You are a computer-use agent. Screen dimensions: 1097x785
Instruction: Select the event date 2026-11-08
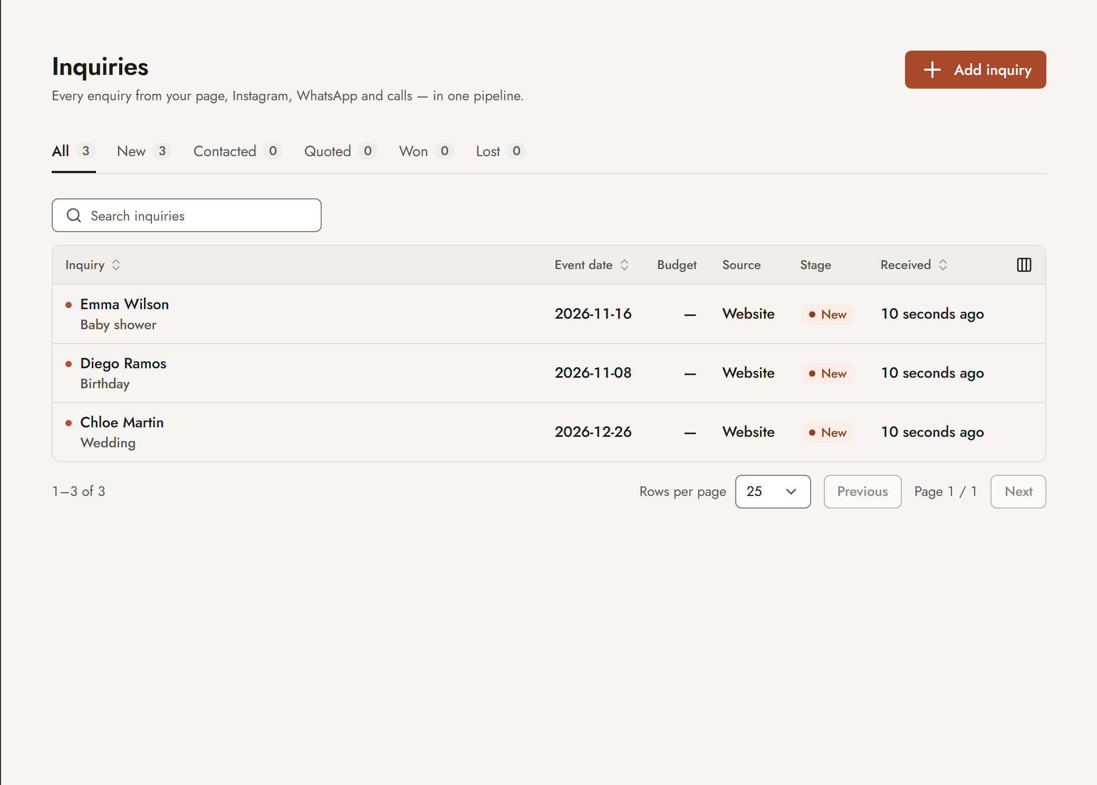pyautogui.click(x=593, y=373)
